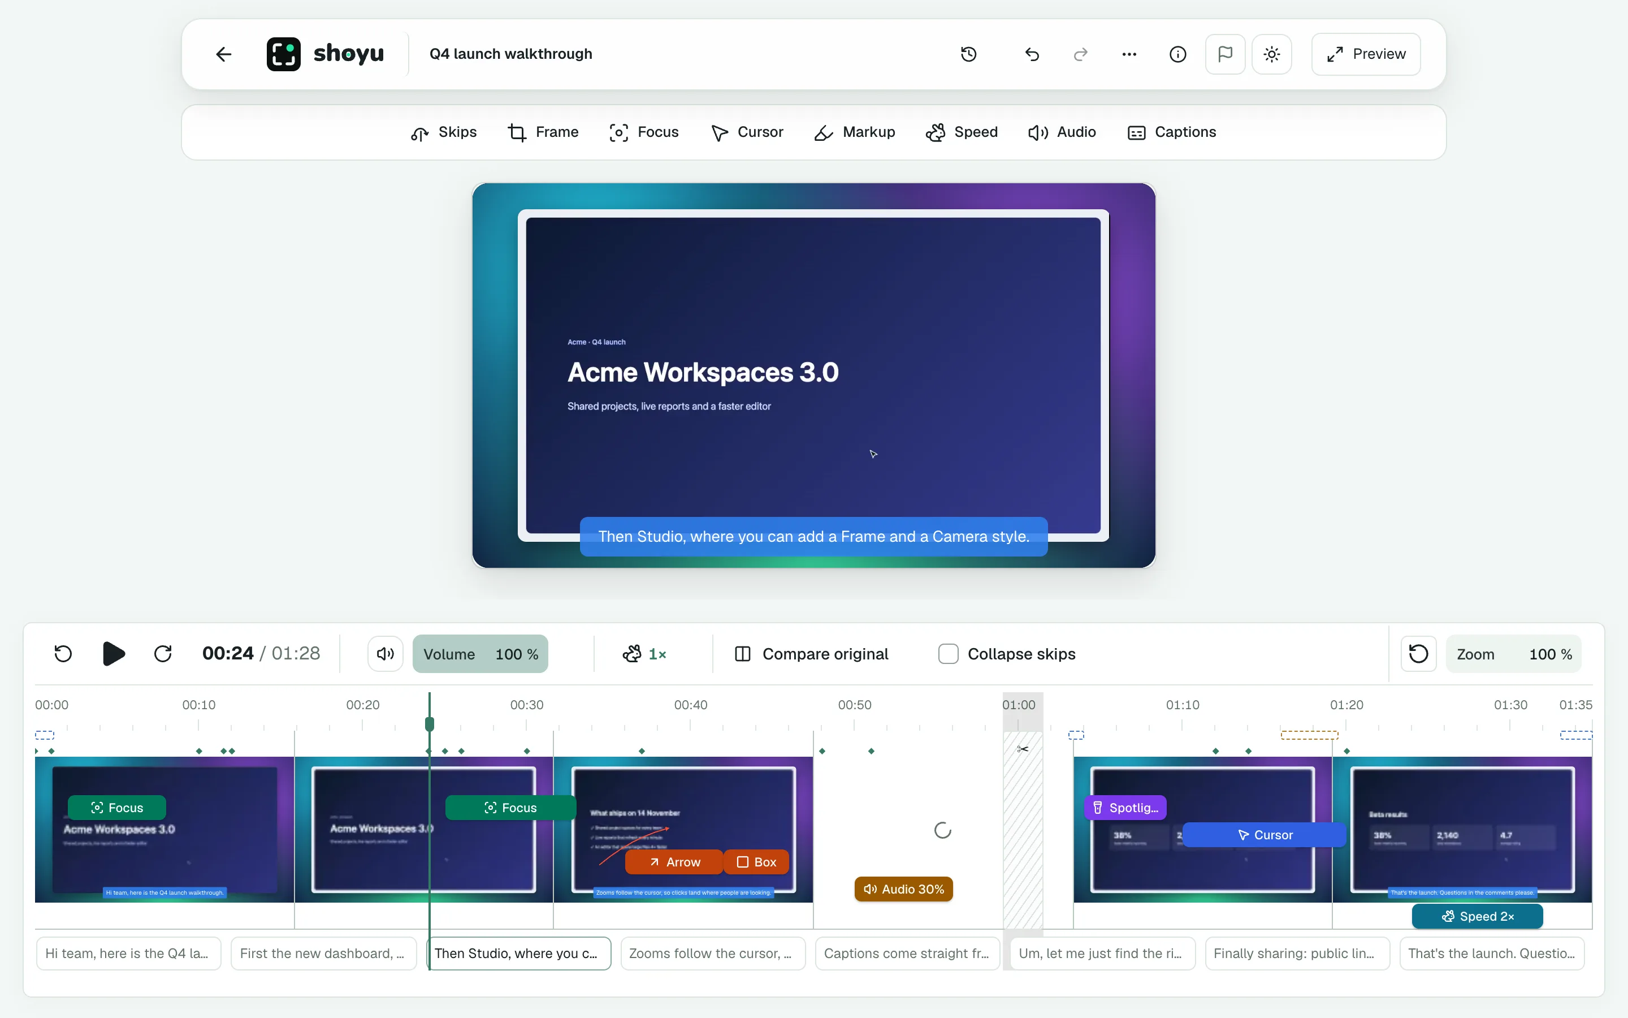1628x1018 pixels.
Task: Open the Cursor tool tab
Action: [x=747, y=132]
